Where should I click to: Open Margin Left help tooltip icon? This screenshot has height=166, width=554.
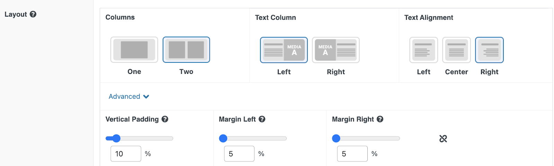pos(262,119)
